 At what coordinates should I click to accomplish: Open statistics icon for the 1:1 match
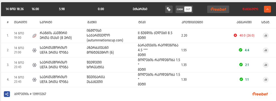tap(265, 80)
